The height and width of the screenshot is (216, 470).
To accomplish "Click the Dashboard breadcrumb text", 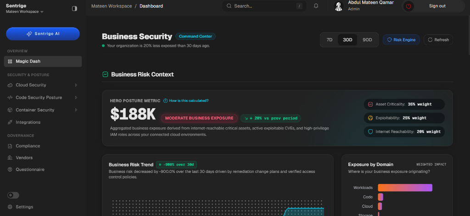I will [x=151, y=6].
